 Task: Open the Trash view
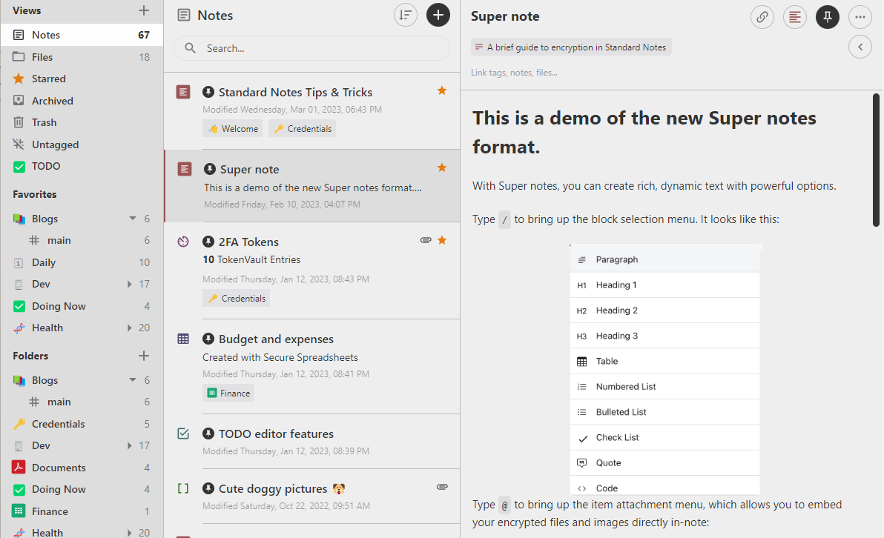pyautogui.click(x=82, y=122)
